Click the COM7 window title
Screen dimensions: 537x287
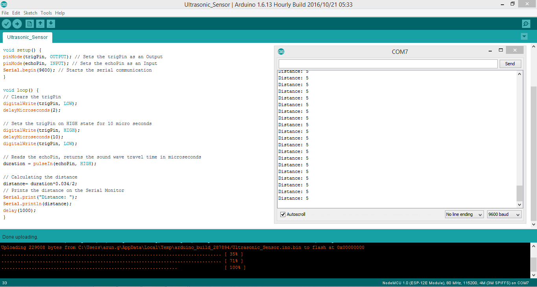pos(400,52)
